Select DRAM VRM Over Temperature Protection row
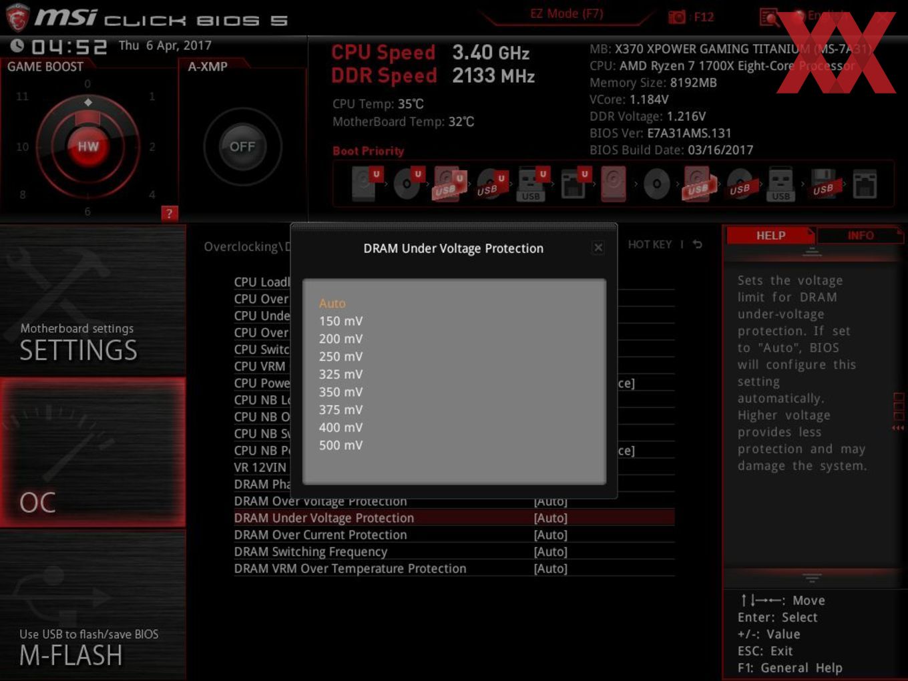The image size is (908, 681). click(454, 569)
